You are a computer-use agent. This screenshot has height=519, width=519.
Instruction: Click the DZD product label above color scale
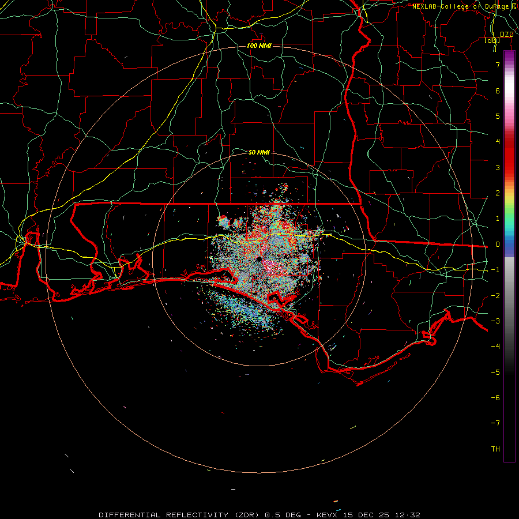click(x=506, y=35)
